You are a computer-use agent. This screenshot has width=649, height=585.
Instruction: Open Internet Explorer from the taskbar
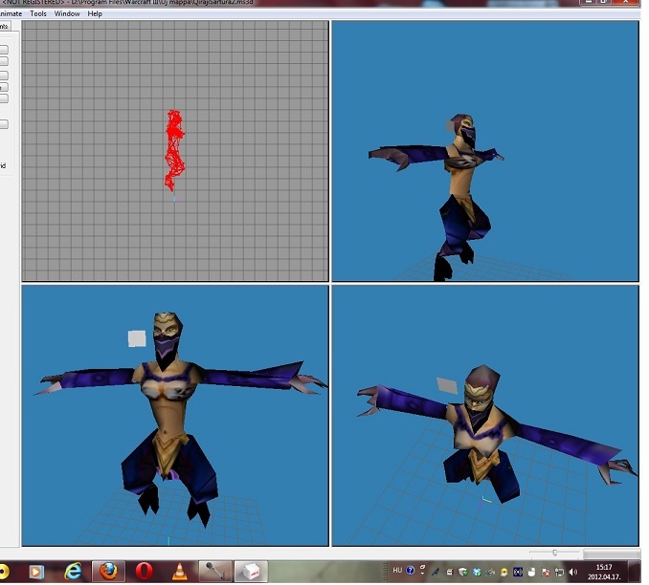pos(73,572)
